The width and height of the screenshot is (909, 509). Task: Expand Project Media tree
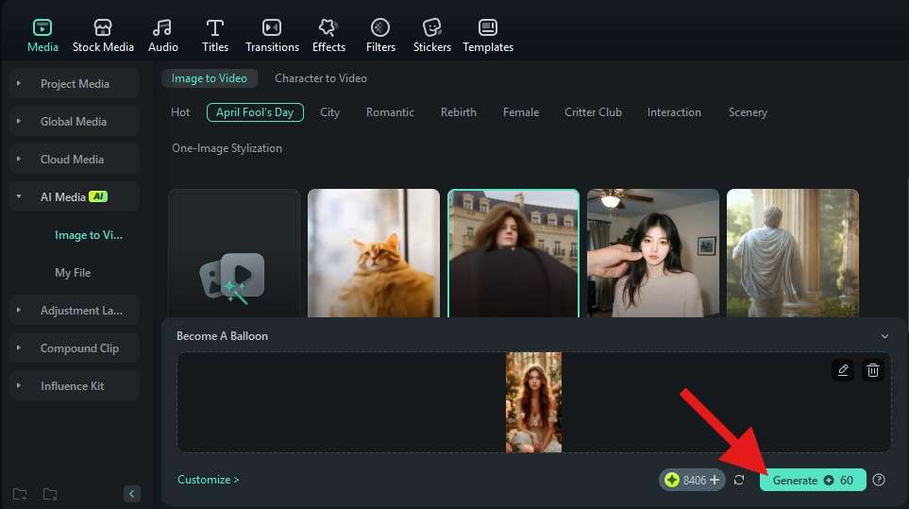pyautogui.click(x=19, y=83)
